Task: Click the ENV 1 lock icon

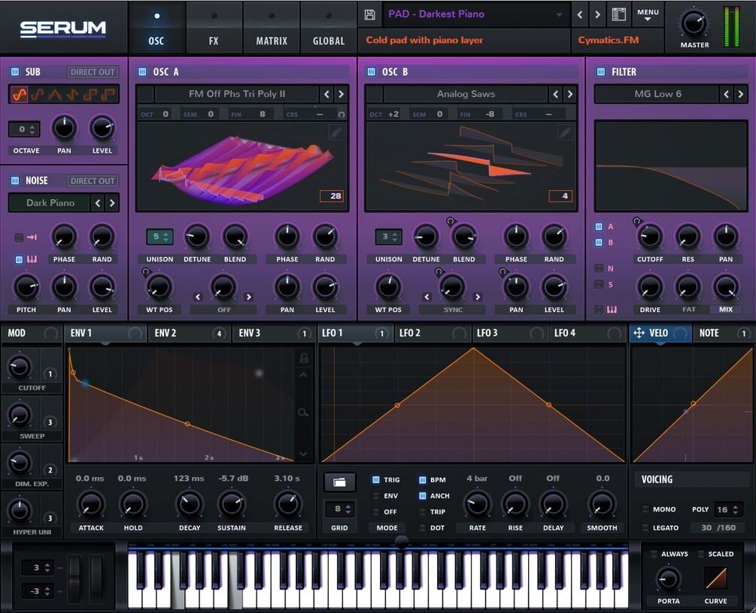Action: tap(304, 358)
